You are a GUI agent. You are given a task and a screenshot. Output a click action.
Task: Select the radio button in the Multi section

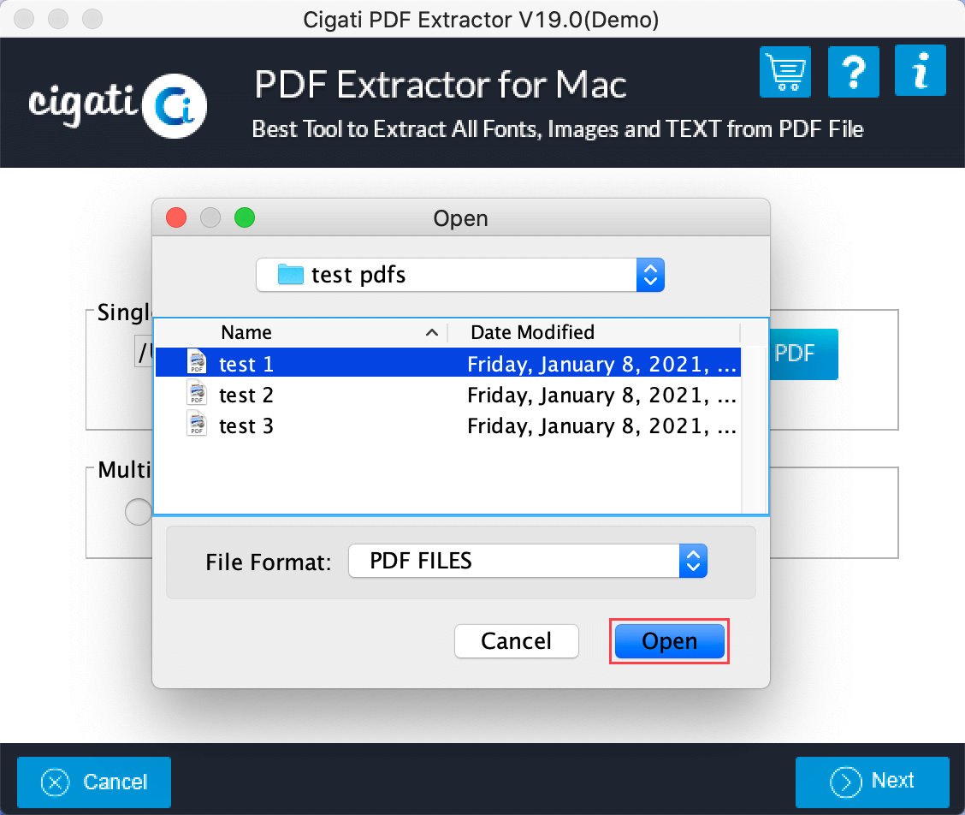click(x=138, y=512)
